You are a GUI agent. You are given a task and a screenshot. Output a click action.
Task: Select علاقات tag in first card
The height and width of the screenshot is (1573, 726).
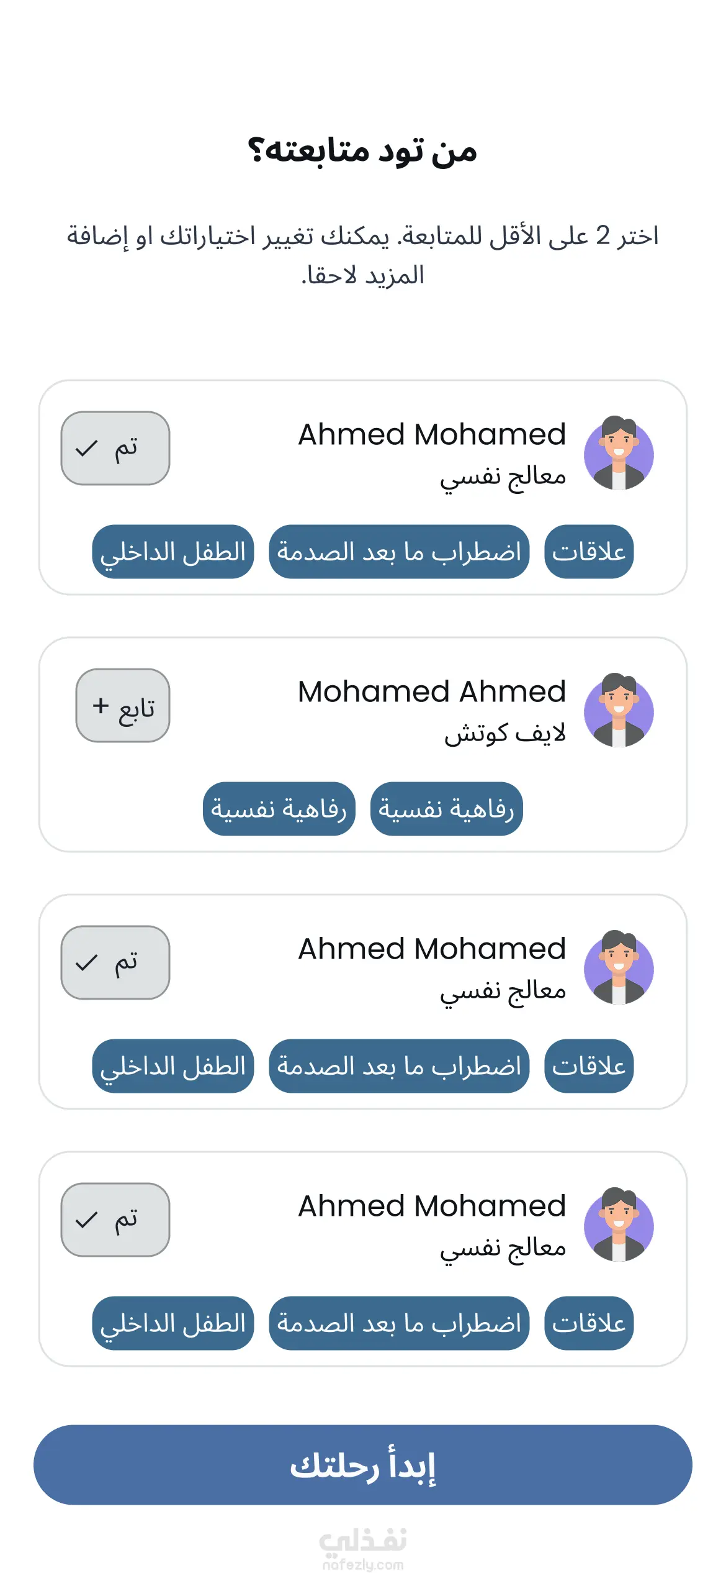(x=589, y=552)
